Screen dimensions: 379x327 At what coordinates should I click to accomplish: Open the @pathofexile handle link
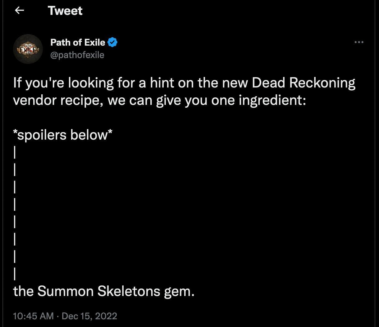click(x=77, y=55)
